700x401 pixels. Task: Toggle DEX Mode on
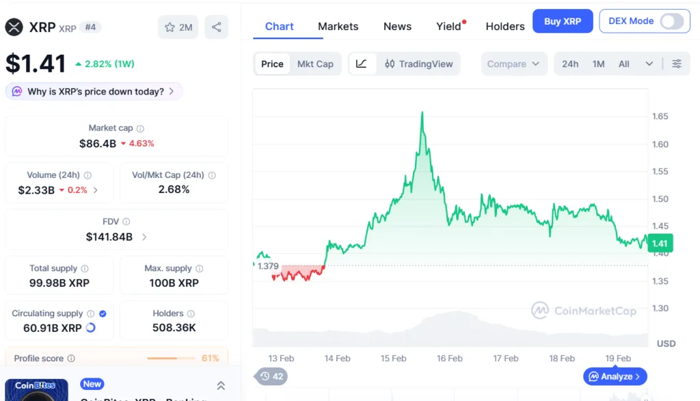[x=671, y=21]
